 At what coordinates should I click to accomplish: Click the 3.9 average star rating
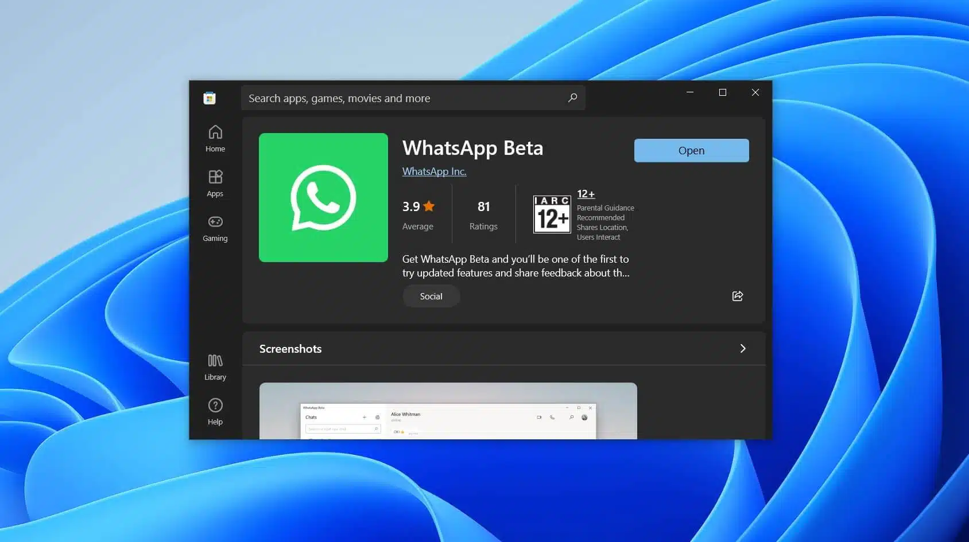coord(418,207)
